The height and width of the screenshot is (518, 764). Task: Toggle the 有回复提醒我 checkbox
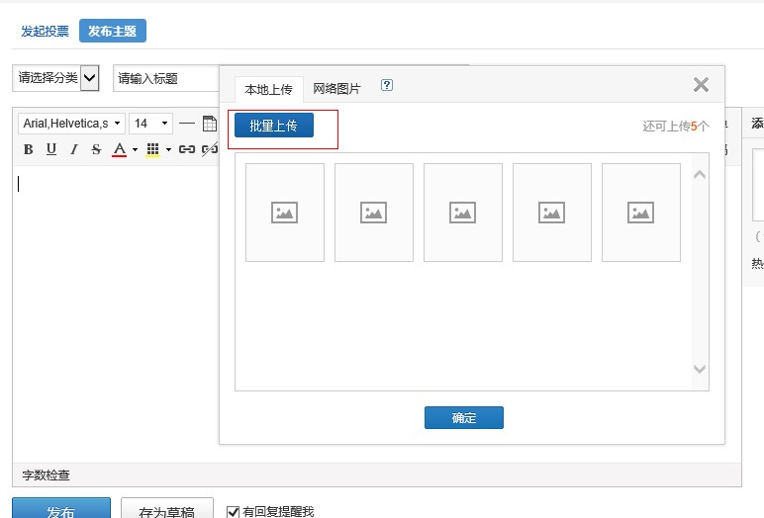coord(234,511)
